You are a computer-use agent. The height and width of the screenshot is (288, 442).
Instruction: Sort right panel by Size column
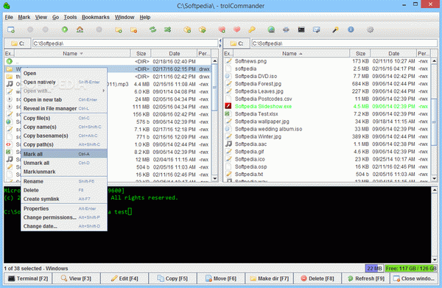360,54
